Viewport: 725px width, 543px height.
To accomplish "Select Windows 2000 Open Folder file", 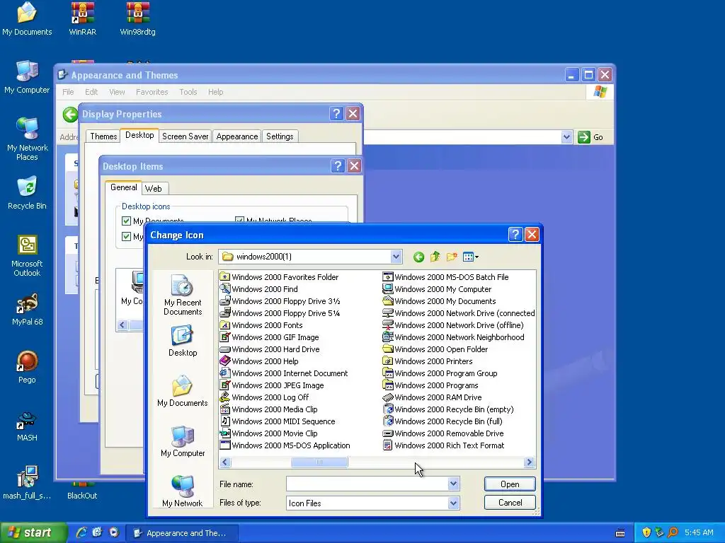I will (435, 349).
